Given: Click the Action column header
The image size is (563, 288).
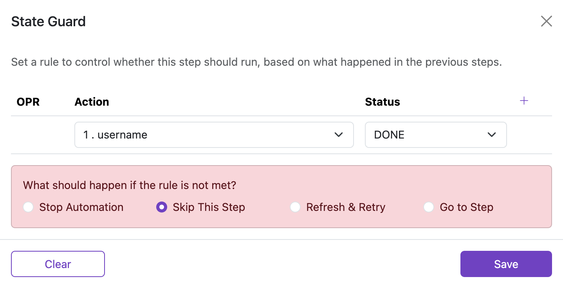Looking at the screenshot, I should (x=92, y=102).
